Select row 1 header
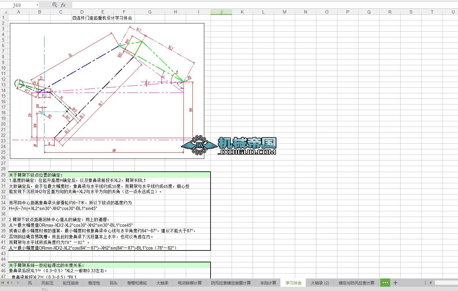The height and width of the screenshot is (291, 458). pyautogui.click(x=4, y=17)
